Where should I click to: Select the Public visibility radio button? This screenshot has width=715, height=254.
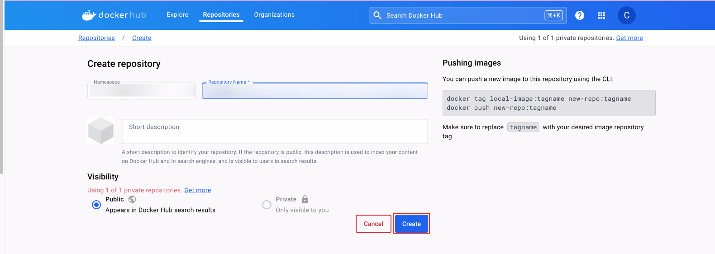(x=96, y=205)
